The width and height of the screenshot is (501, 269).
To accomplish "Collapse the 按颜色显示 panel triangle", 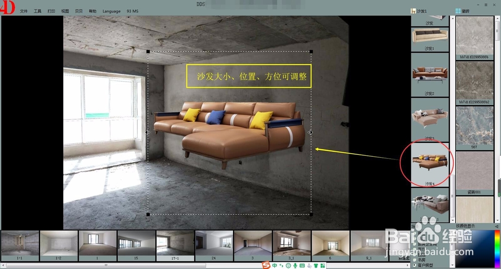I will tap(496, 226).
